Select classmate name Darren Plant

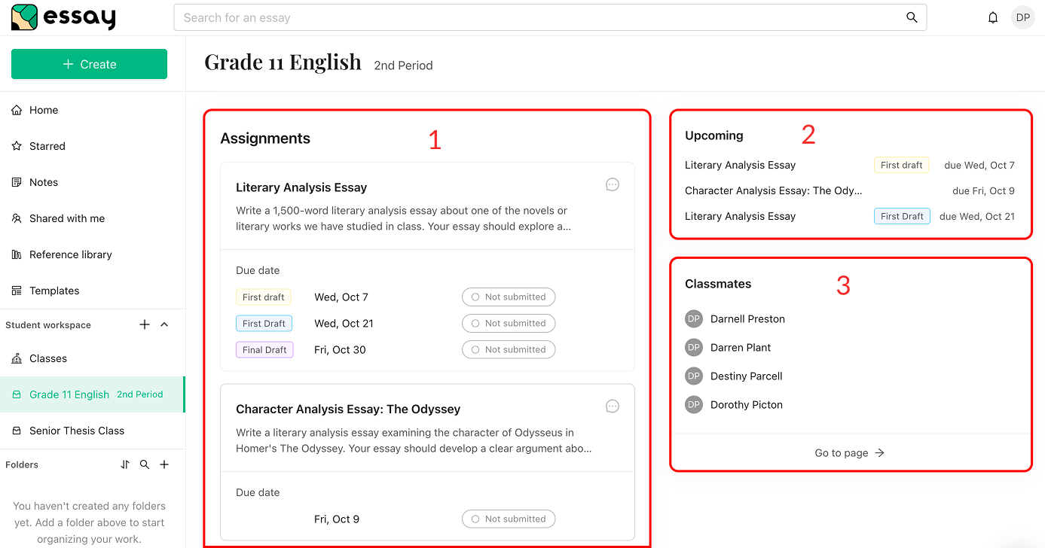(741, 348)
